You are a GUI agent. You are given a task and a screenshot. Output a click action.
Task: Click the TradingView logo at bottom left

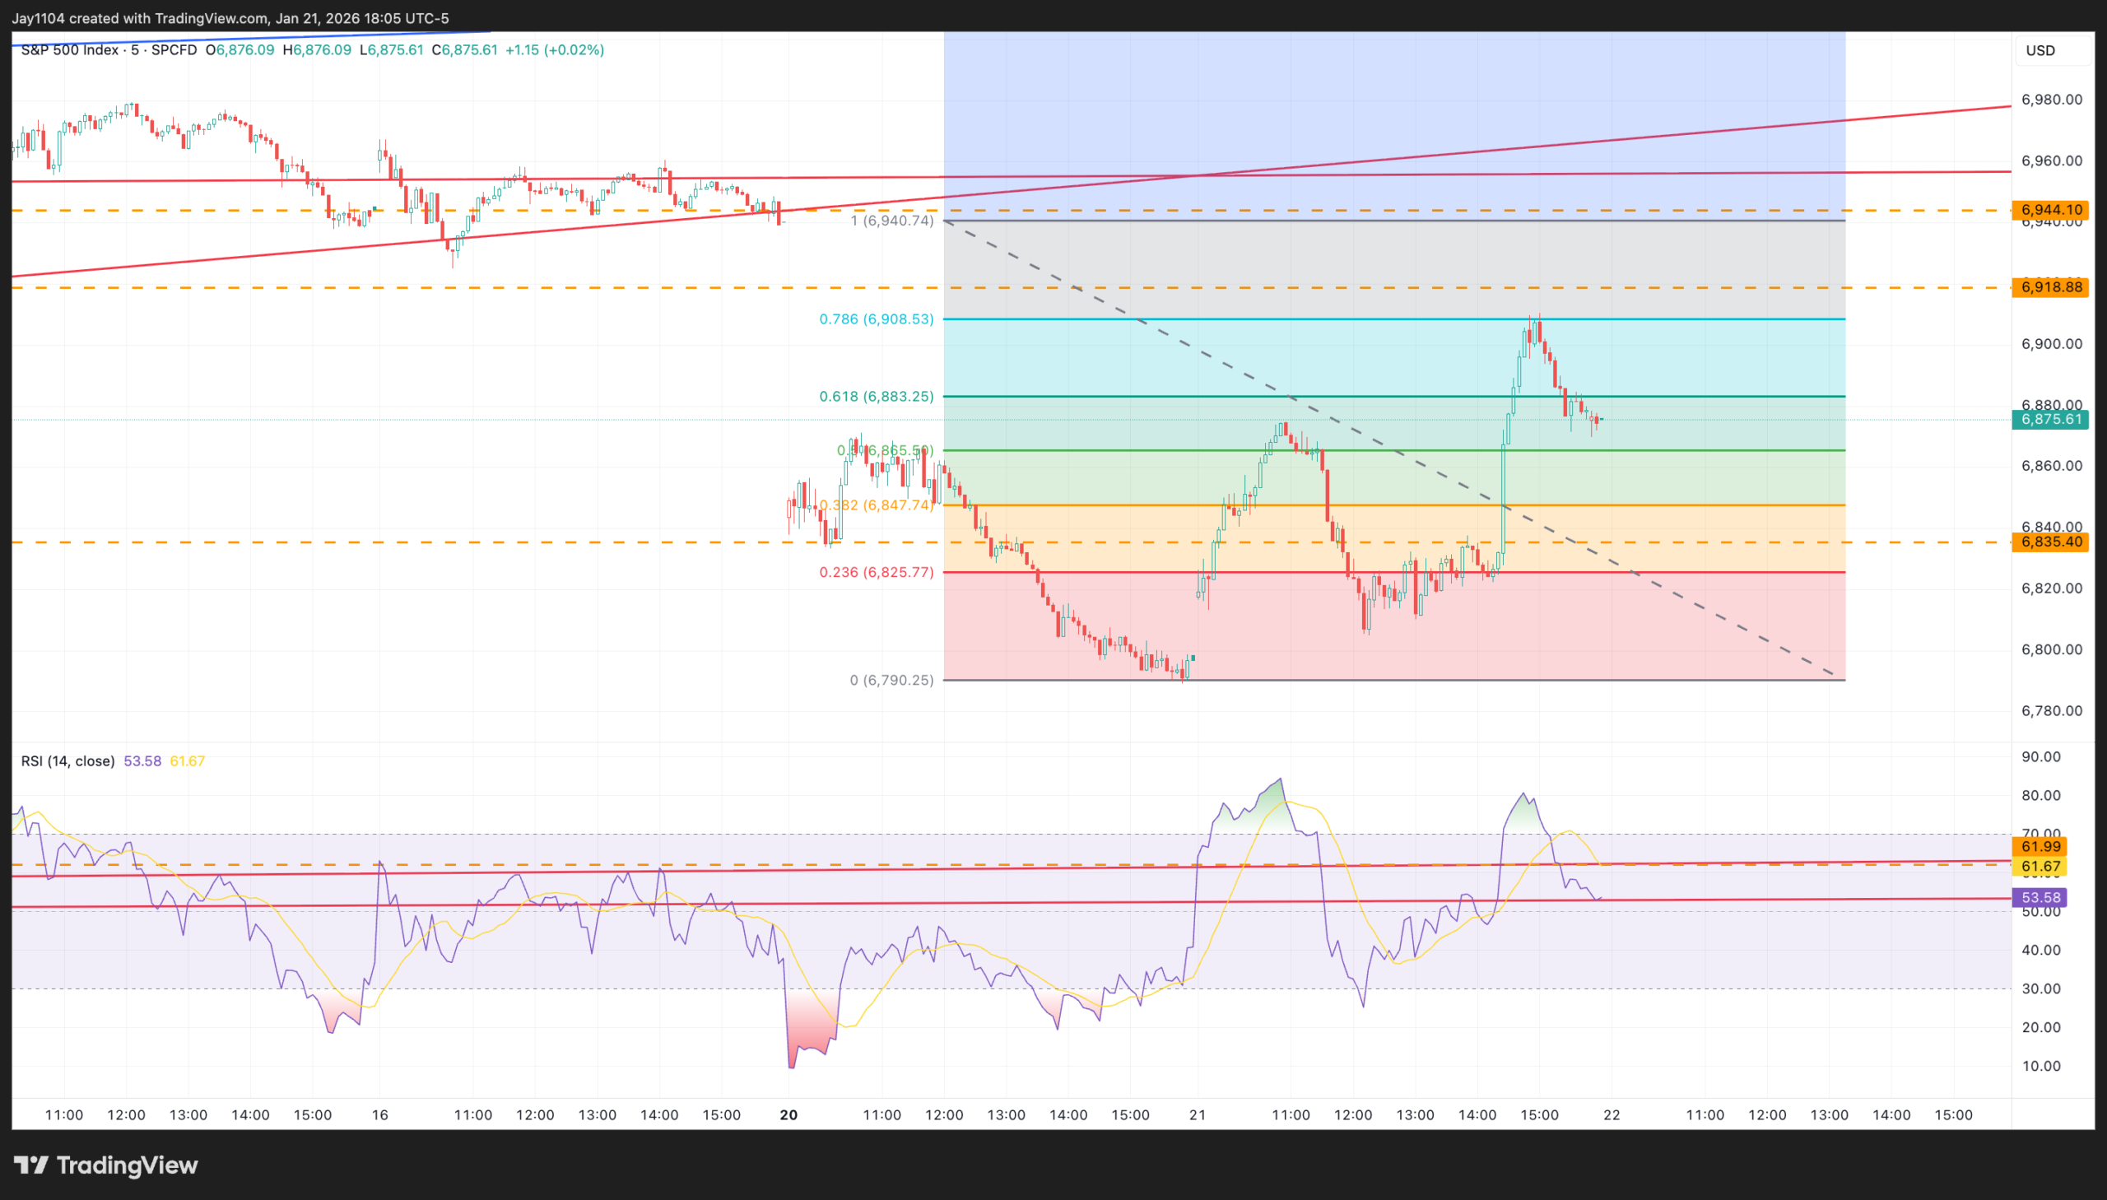105,1165
